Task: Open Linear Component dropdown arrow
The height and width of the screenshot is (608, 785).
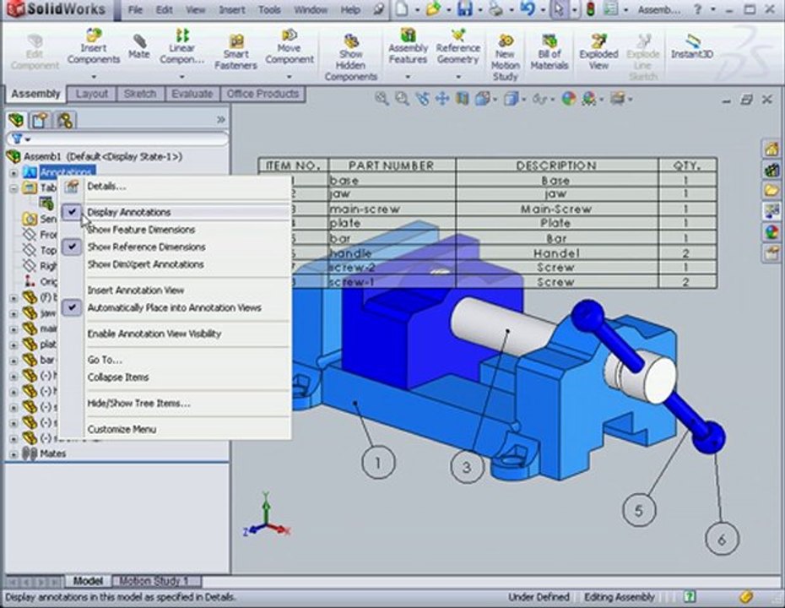Action: click(x=181, y=77)
